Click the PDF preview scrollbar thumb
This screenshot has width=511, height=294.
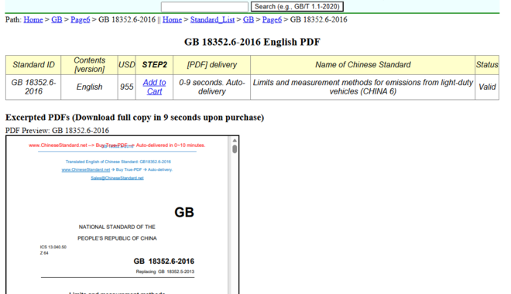point(235,149)
